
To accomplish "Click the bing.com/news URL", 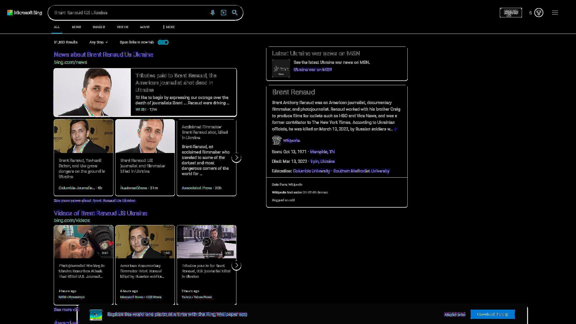I will [x=70, y=62].
